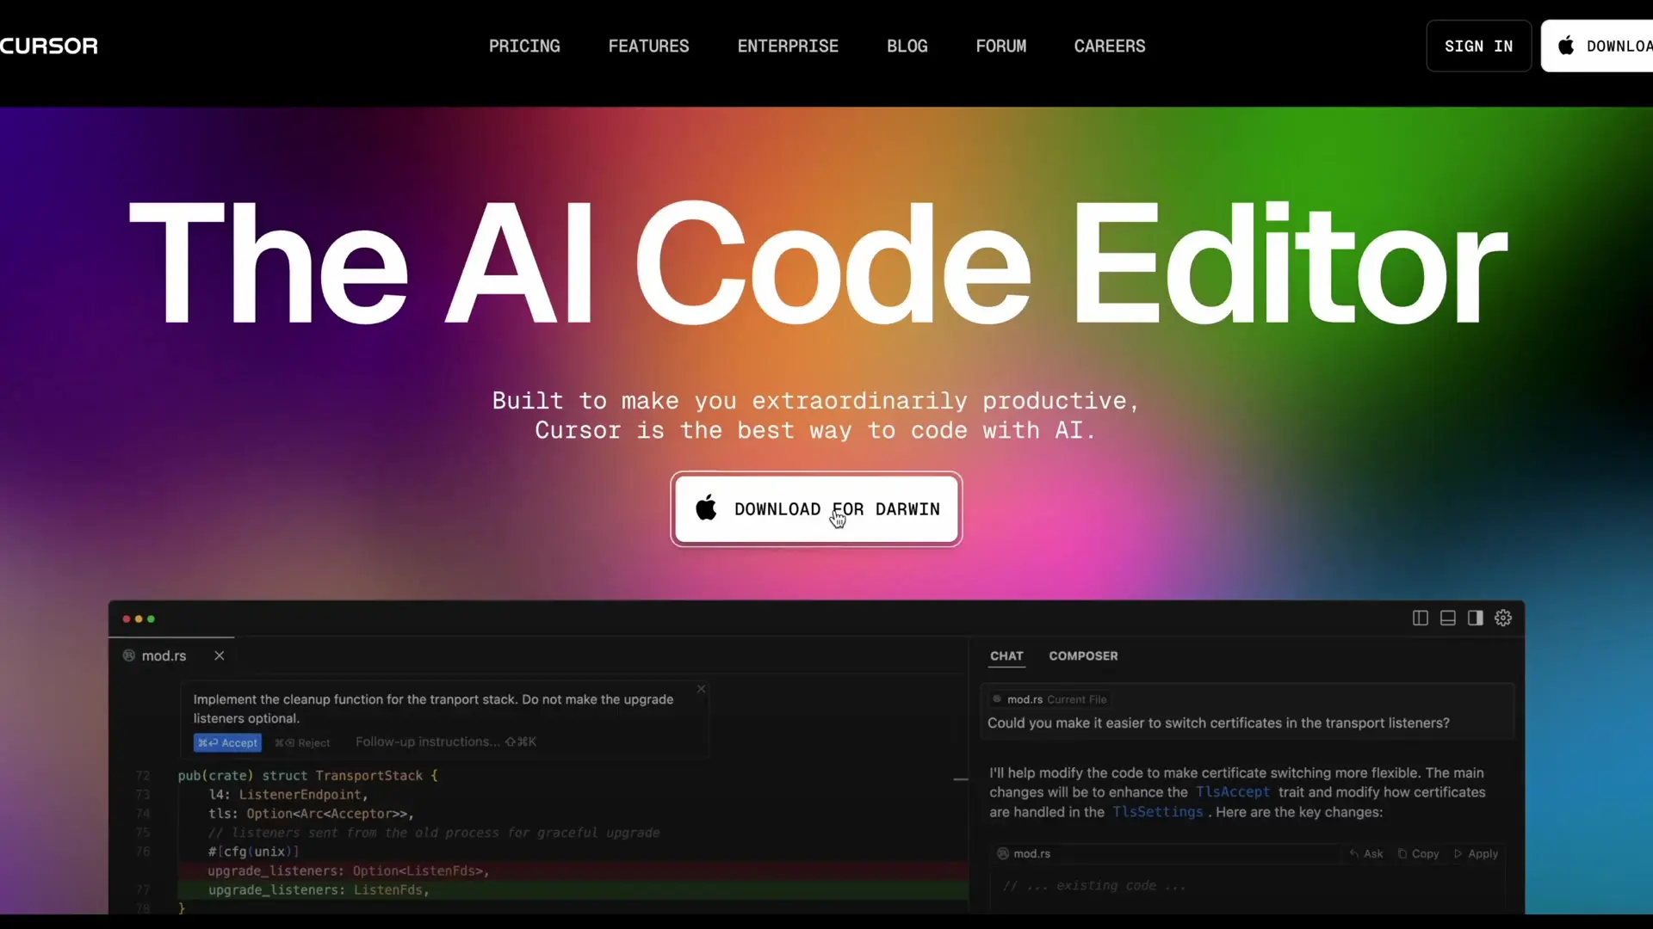
Task: Click the mod.rs file icon in tab
Action: (x=129, y=655)
